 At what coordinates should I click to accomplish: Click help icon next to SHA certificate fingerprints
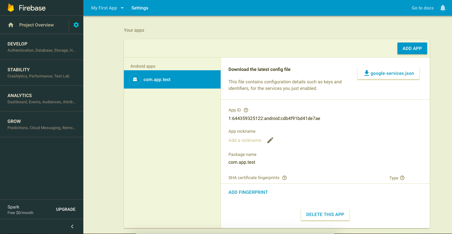point(284,178)
